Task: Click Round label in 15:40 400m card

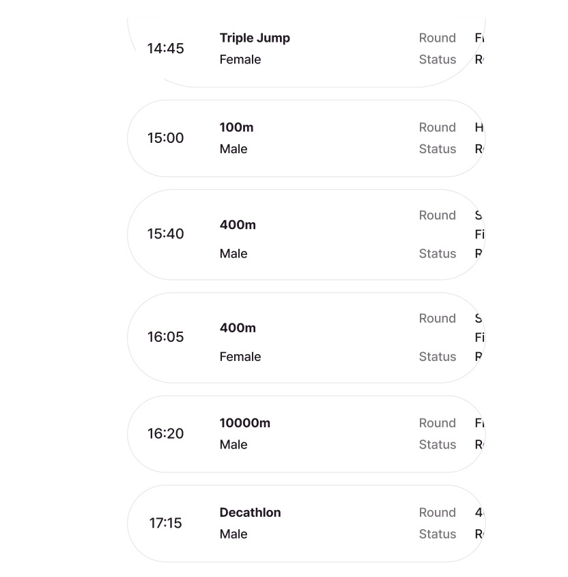Action: point(437,215)
